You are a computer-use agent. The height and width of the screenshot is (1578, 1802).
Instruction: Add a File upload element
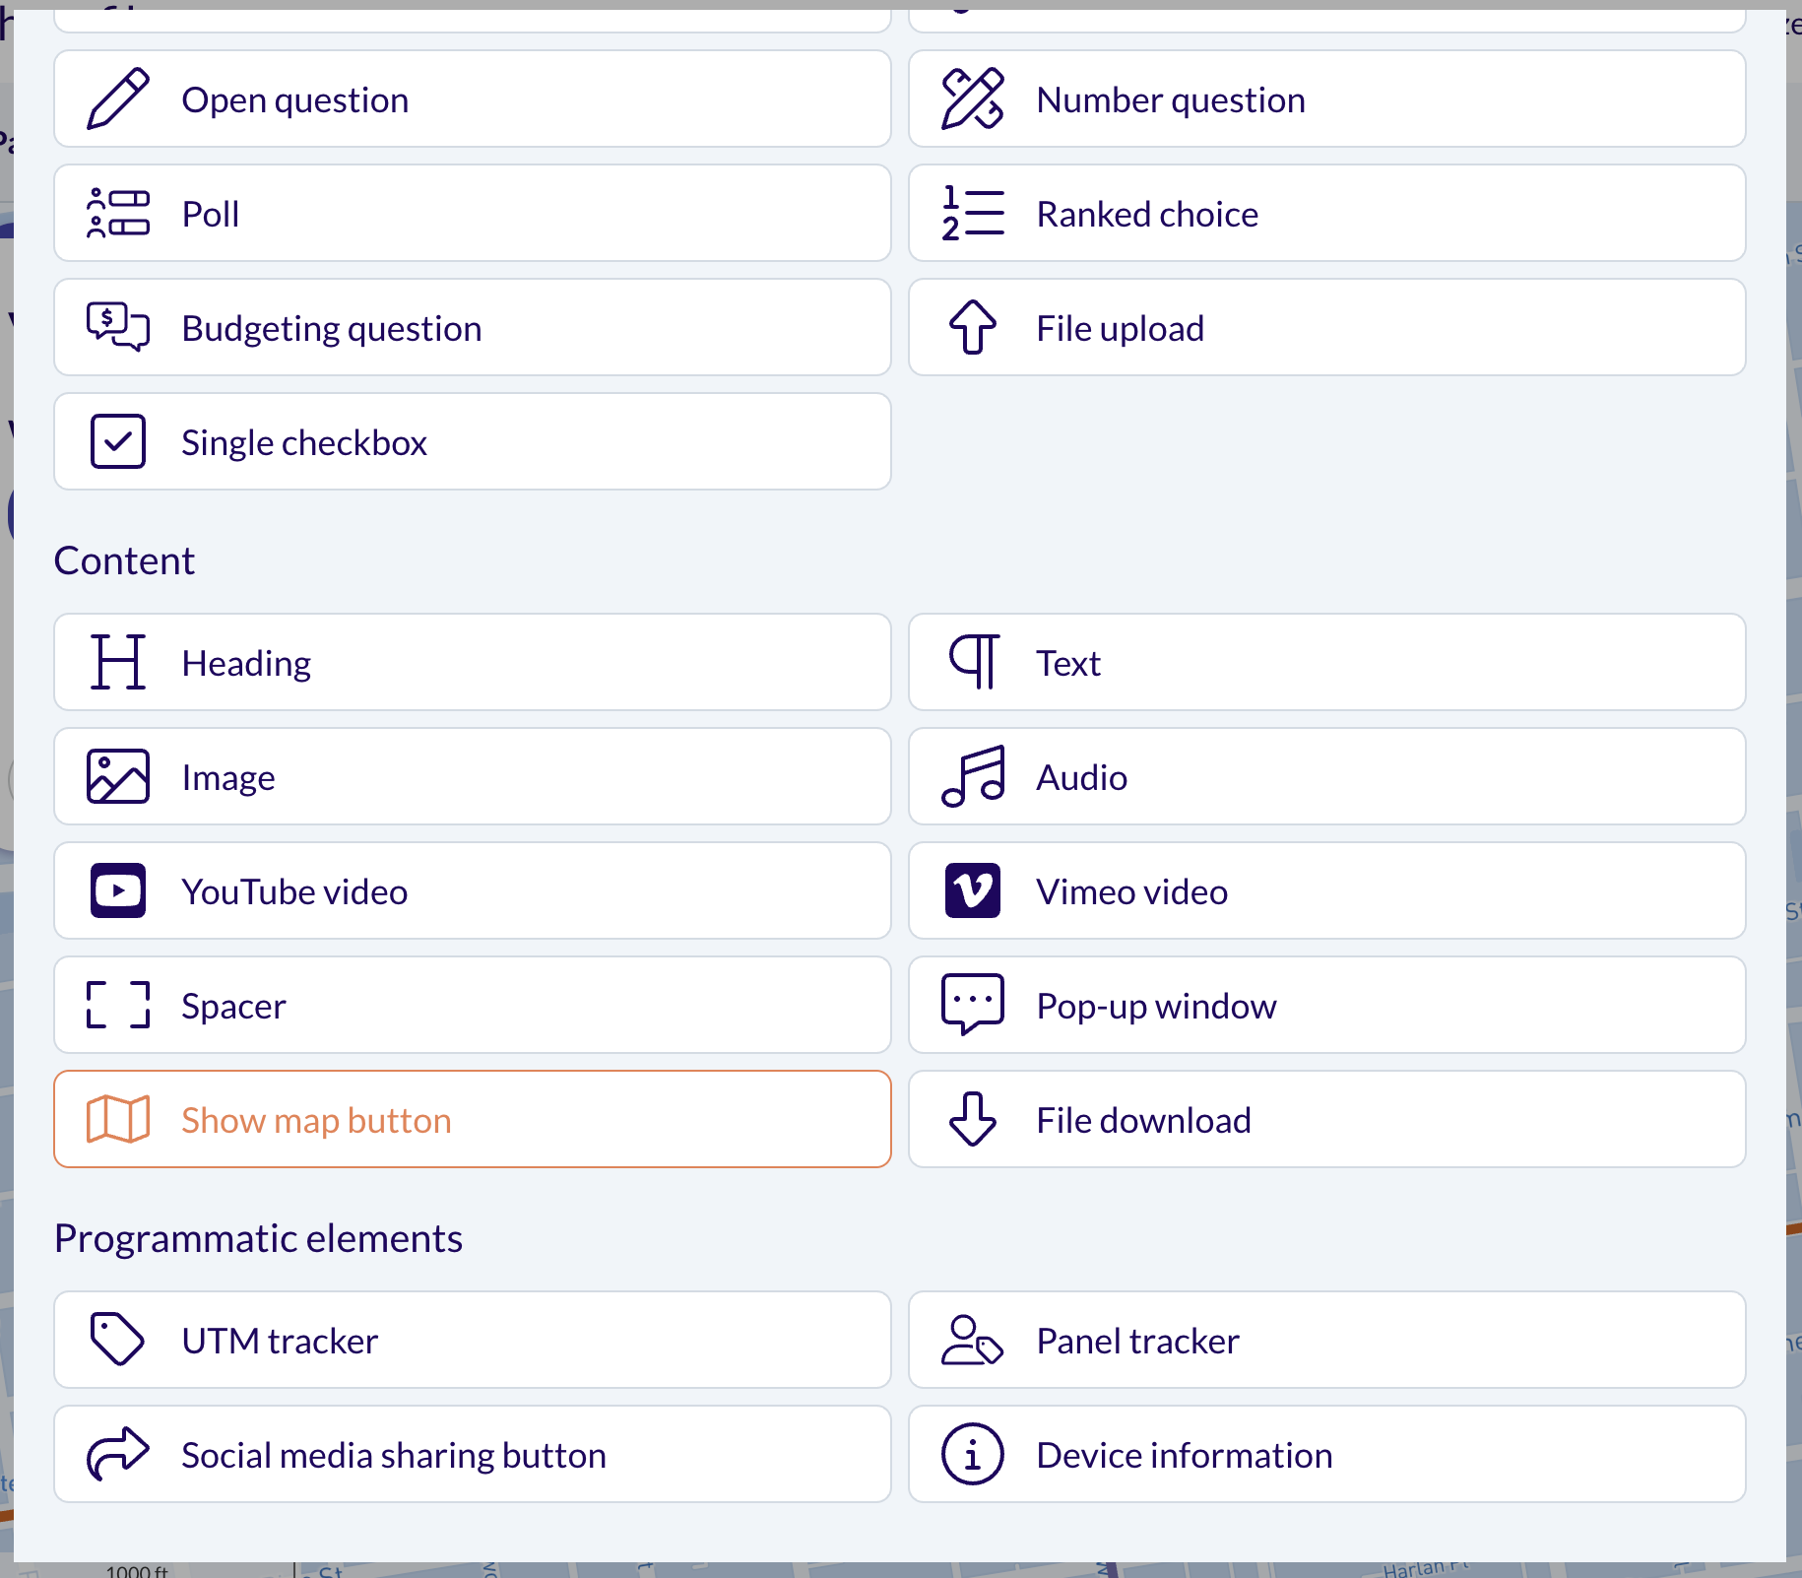click(1327, 328)
